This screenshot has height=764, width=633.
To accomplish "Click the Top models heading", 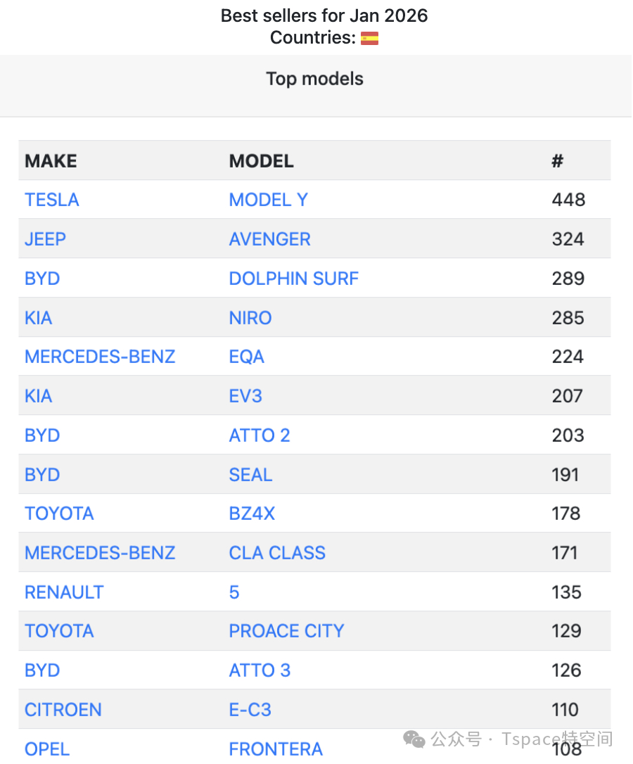I will click(314, 79).
